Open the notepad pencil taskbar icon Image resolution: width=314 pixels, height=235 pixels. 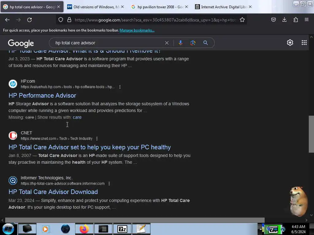coord(141,229)
